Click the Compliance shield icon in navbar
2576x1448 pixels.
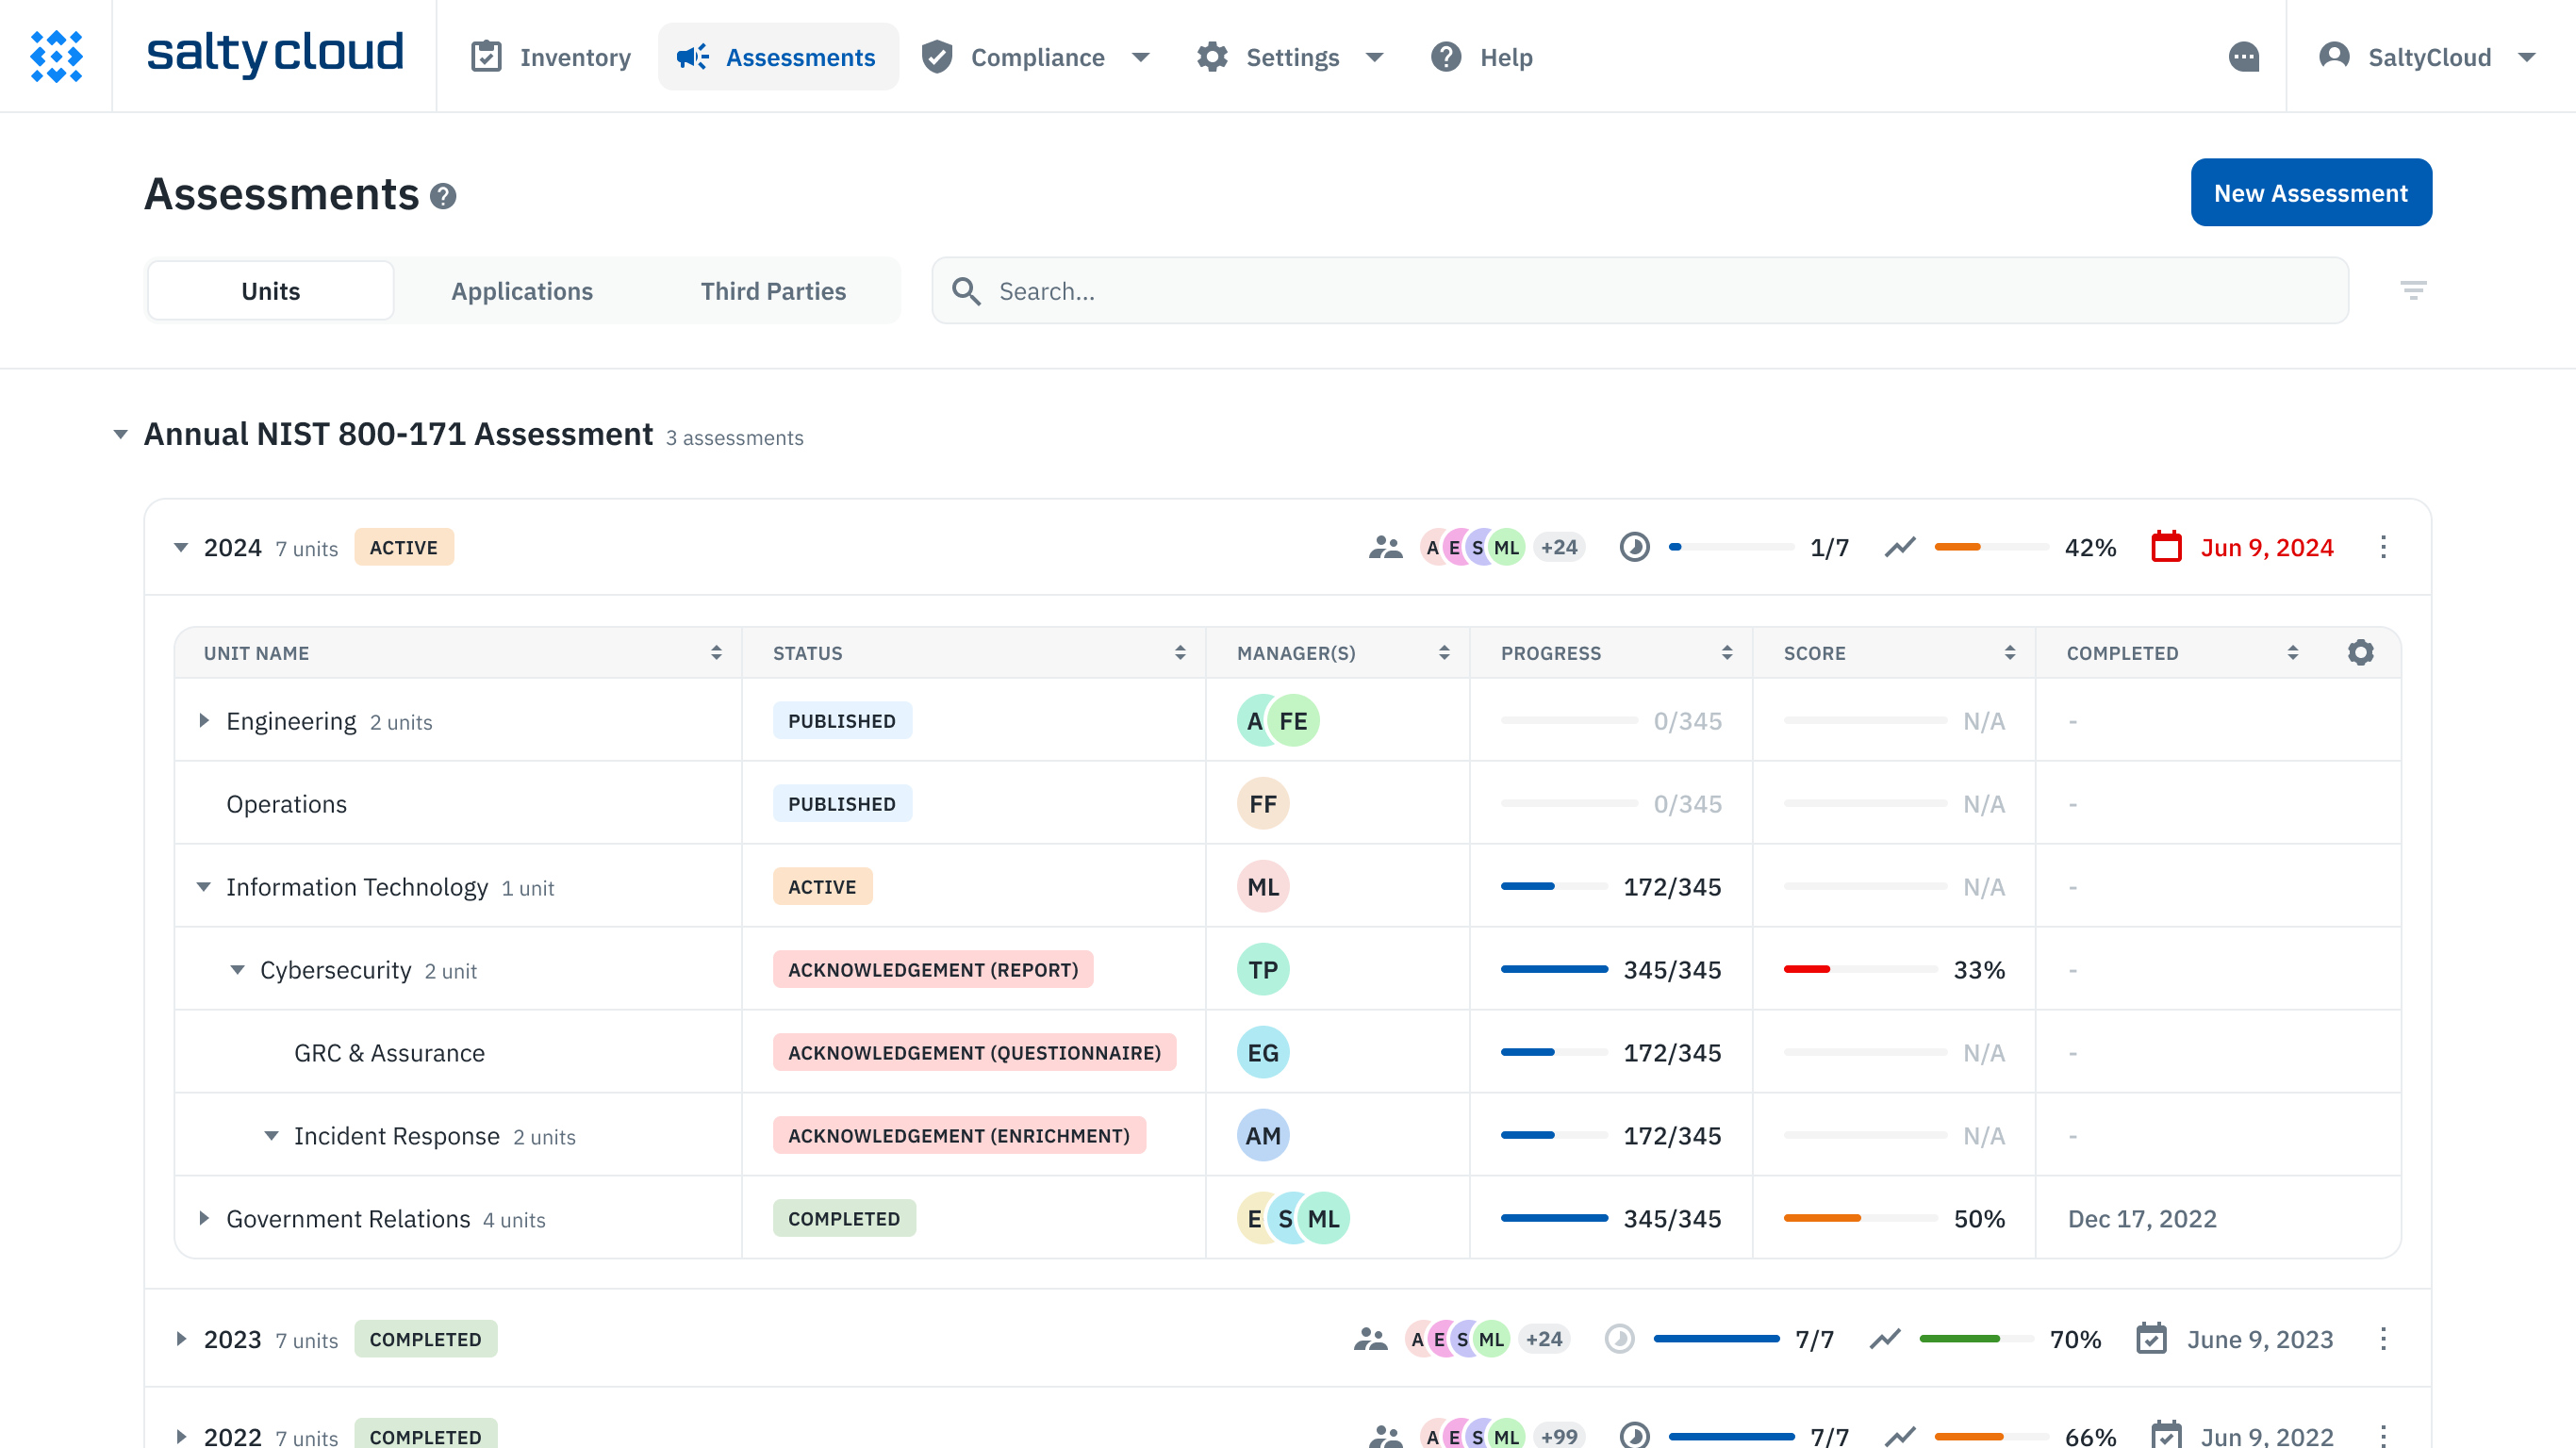tap(937, 57)
